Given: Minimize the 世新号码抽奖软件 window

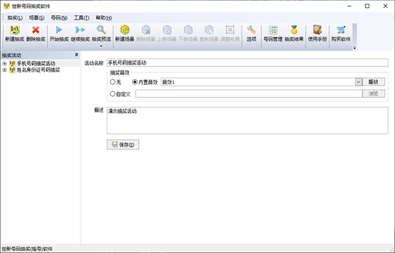Looking at the screenshot, I should pos(349,6).
